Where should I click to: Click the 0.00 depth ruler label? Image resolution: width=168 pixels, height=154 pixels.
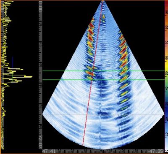pyautogui.click(x=40, y=6)
